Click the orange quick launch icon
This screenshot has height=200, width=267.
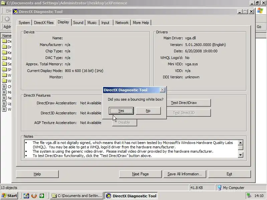click(34, 196)
